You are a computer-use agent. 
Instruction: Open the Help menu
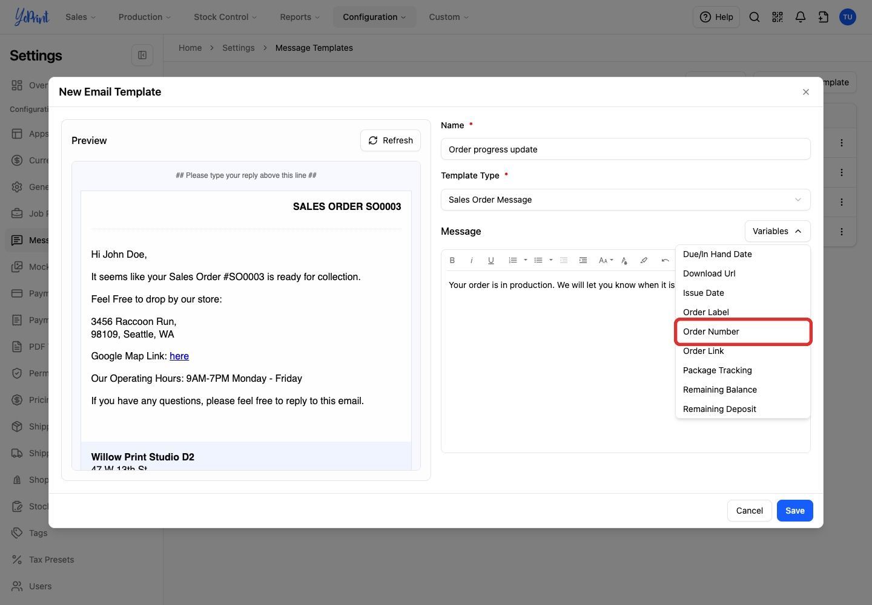(716, 17)
